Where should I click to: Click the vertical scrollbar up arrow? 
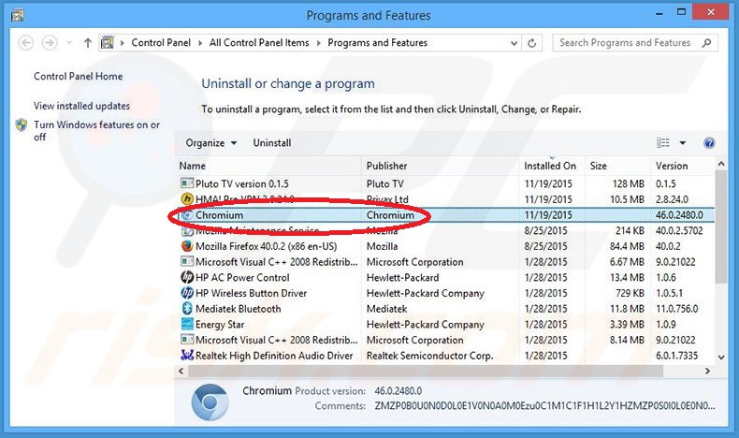[x=721, y=164]
